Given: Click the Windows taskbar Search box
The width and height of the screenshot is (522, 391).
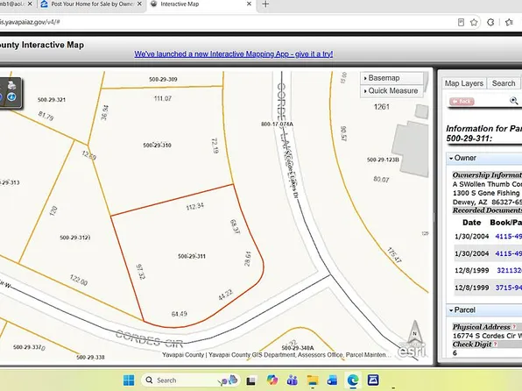Looking at the screenshot, I should coord(190,380).
